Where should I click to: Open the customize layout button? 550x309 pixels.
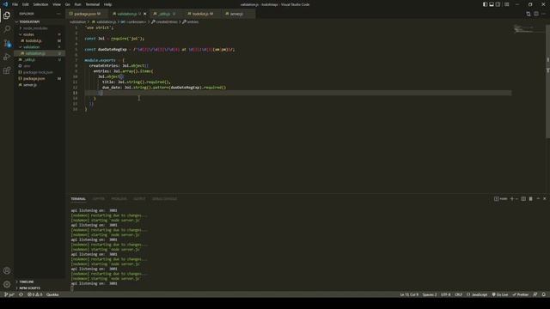pyautogui.click(x=506, y=4)
